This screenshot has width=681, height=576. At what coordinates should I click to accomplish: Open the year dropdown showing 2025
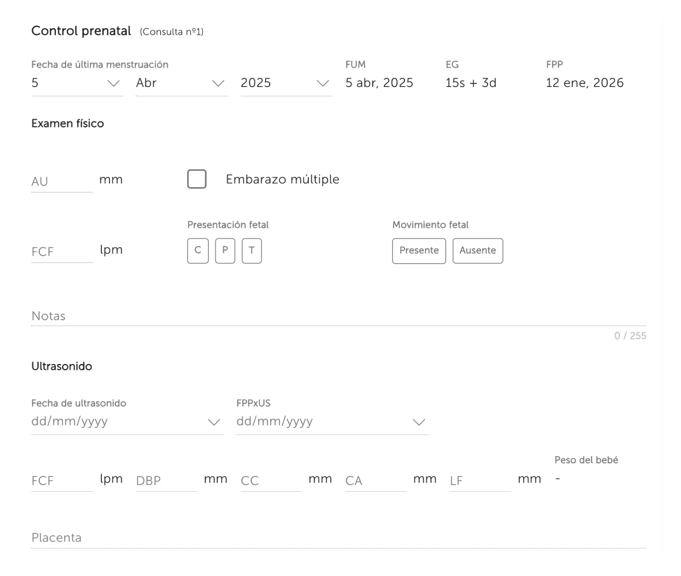tap(286, 83)
